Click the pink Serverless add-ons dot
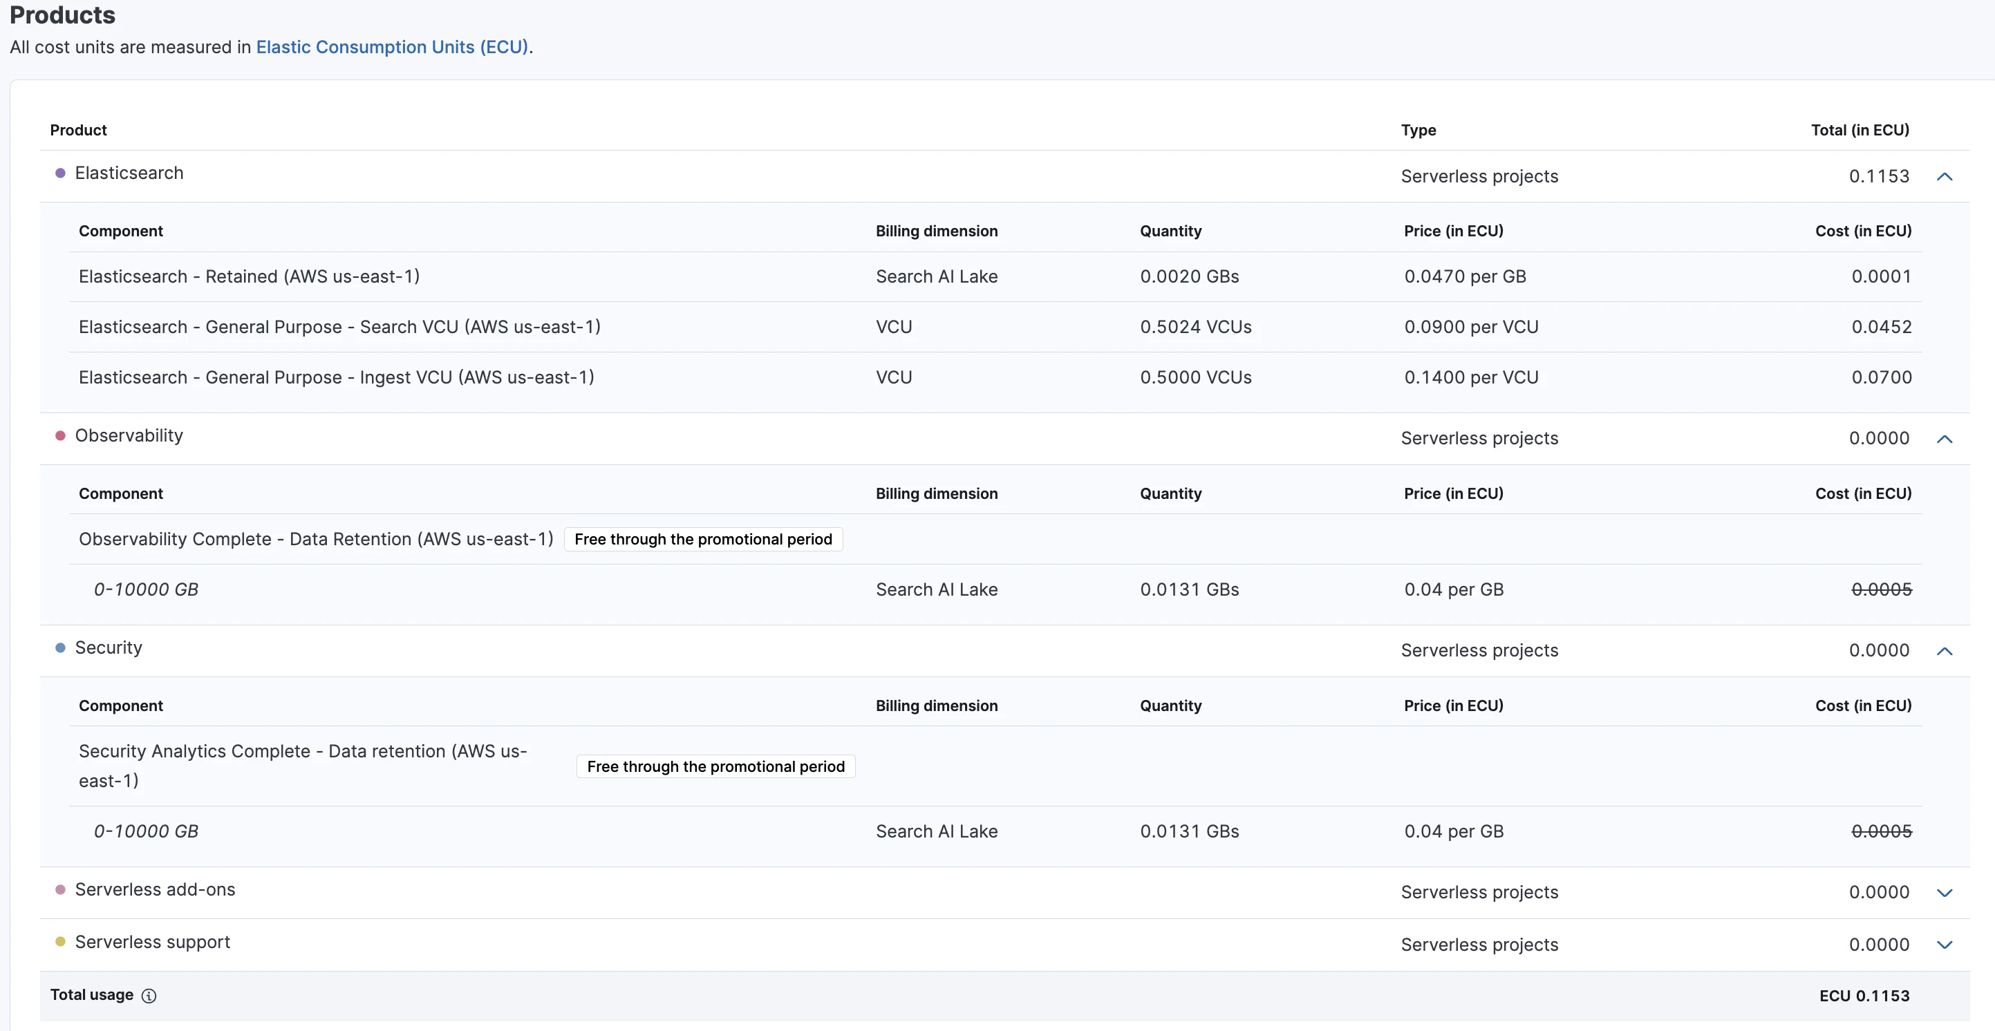Viewport: 1995px width, 1031px height. click(60, 889)
